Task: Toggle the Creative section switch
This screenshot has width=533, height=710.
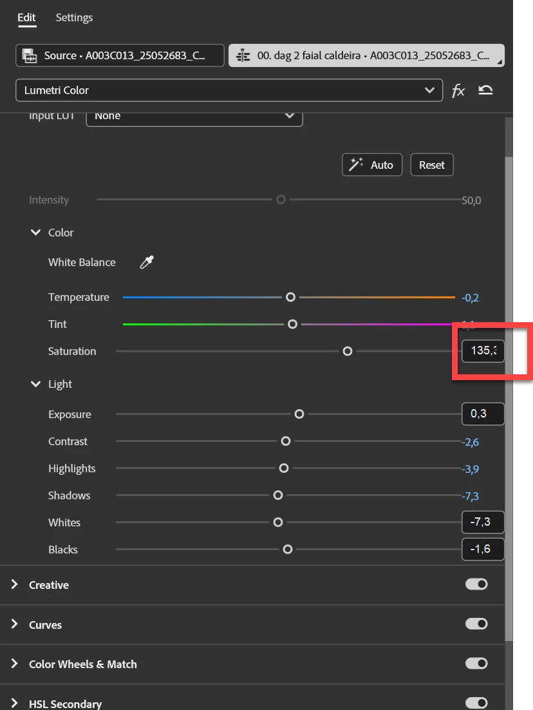Action: click(x=476, y=584)
